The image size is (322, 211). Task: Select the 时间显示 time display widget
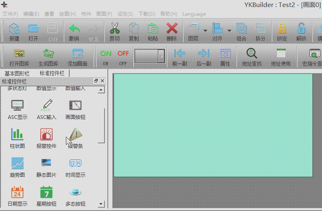click(75, 166)
